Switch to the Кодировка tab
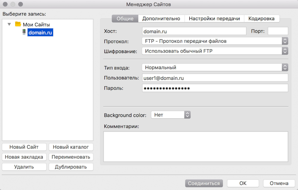The image size is (298, 190). click(x=261, y=18)
